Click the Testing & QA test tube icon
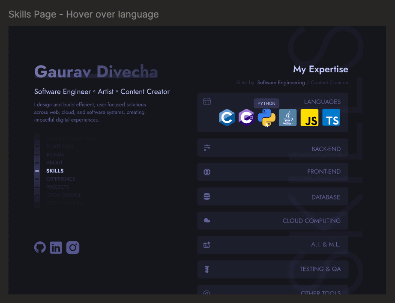 [x=207, y=269]
